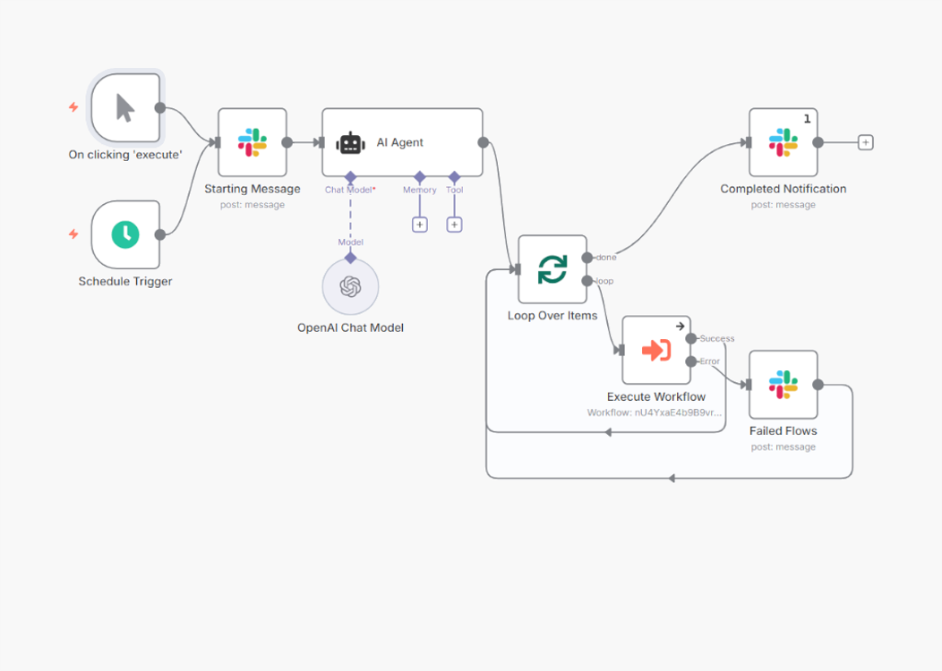Click the AI Agent output connector dot
The height and width of the screenshot is (671, 942).
(x=483, y=142)
